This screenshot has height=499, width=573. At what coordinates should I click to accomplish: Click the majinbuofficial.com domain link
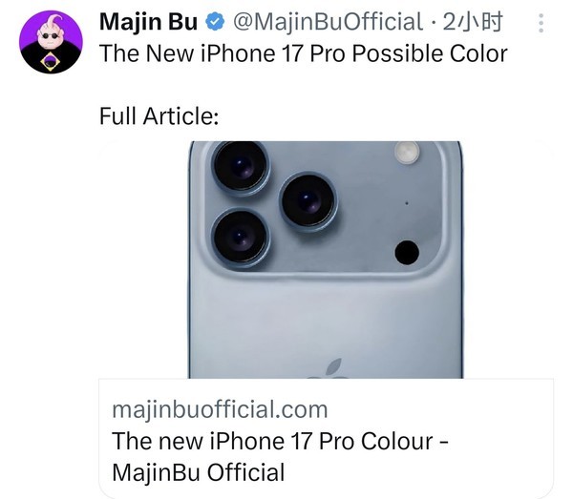pos(220,409)
